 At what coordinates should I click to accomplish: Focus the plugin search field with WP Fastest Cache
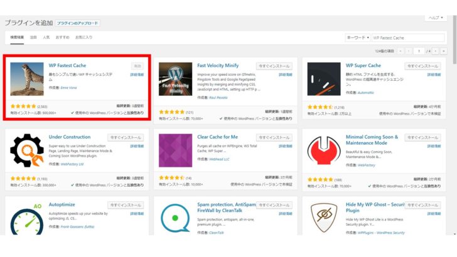click(x=408, y=38)
